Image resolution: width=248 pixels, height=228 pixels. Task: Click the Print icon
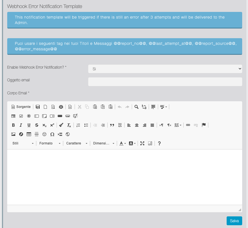[61, 107]
